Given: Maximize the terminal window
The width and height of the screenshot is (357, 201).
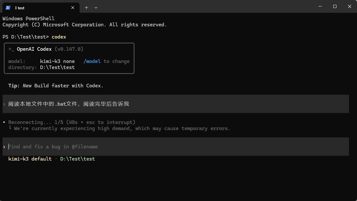Looking at the screenshot, I should pos(335,6).
